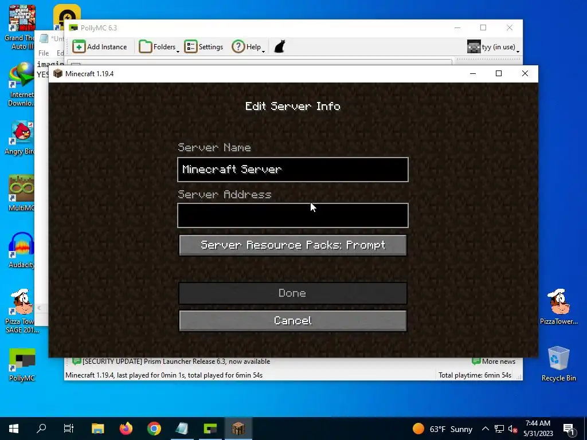This screenshot has width=587, height=440.
Task: Click the network tray icon
Action: pos(499,429)
